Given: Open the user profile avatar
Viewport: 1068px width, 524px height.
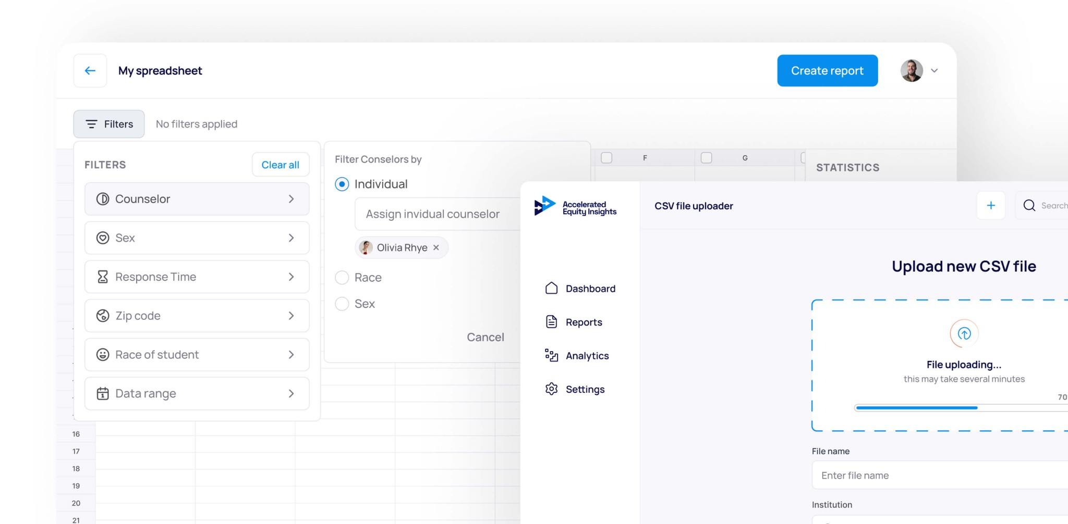Looking at the screenshot, I should [x=912, y=71].
